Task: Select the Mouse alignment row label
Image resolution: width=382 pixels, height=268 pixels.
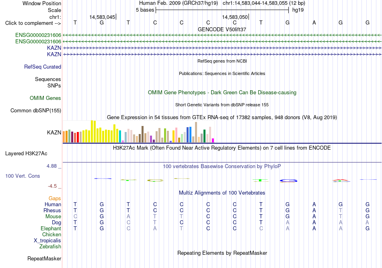Action: point(53,217)
